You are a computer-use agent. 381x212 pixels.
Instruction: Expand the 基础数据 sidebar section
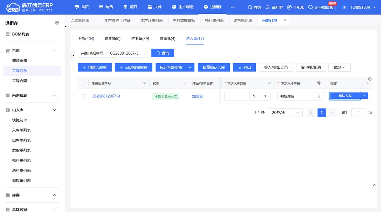(x=54, y=210)
